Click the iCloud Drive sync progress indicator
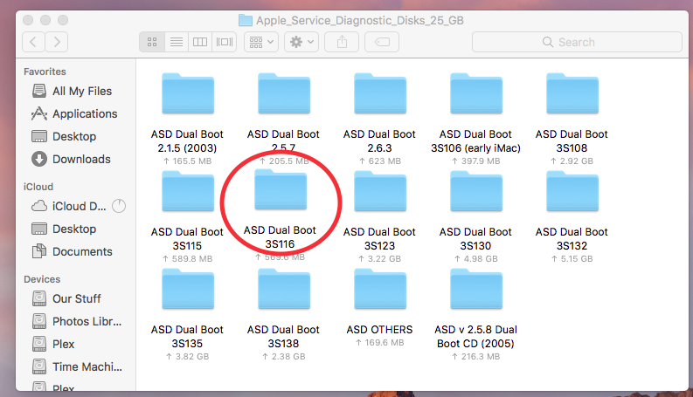The height and width of the screenshot is (397, 693). click(x=119, y=206)
